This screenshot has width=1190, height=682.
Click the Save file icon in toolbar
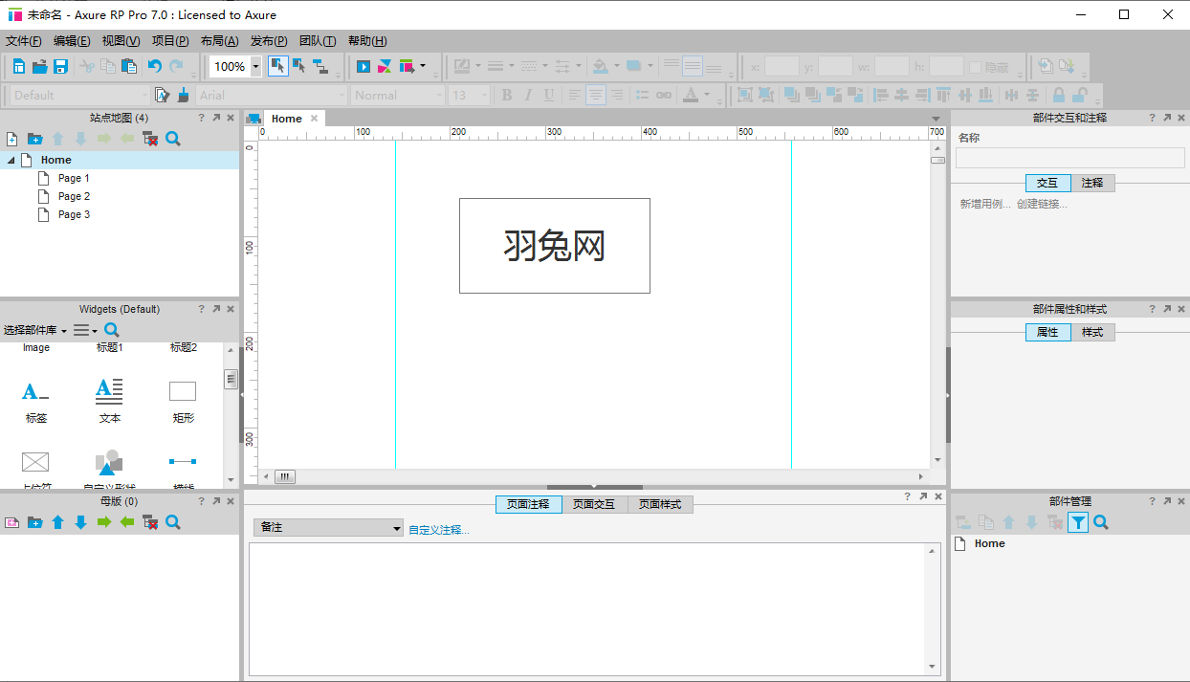(60, 66)
